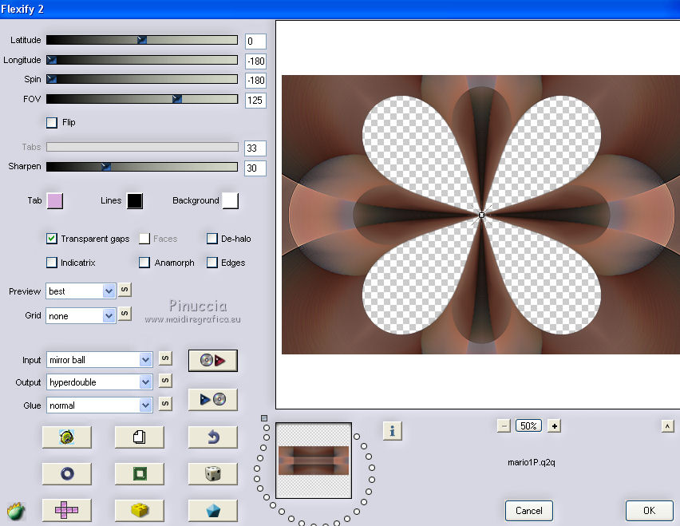
Task: Click the S button beside Glue
Action: (165, 404)
